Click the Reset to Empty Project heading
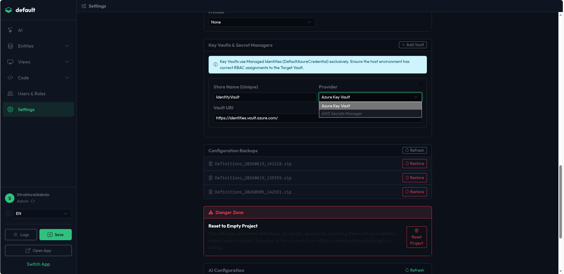Viewport: 564px width, 274px height. click(233, 226)
